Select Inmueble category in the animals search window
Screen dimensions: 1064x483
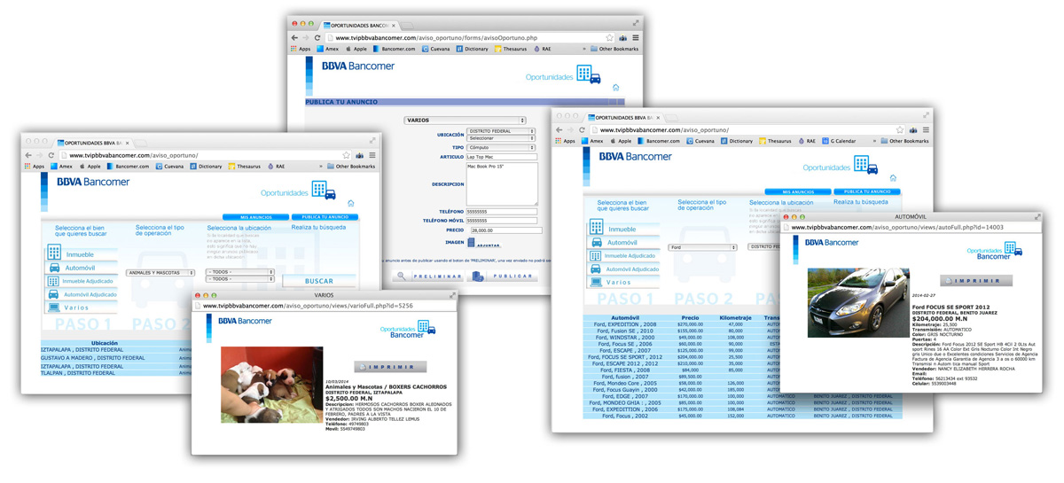click(81, 254)
